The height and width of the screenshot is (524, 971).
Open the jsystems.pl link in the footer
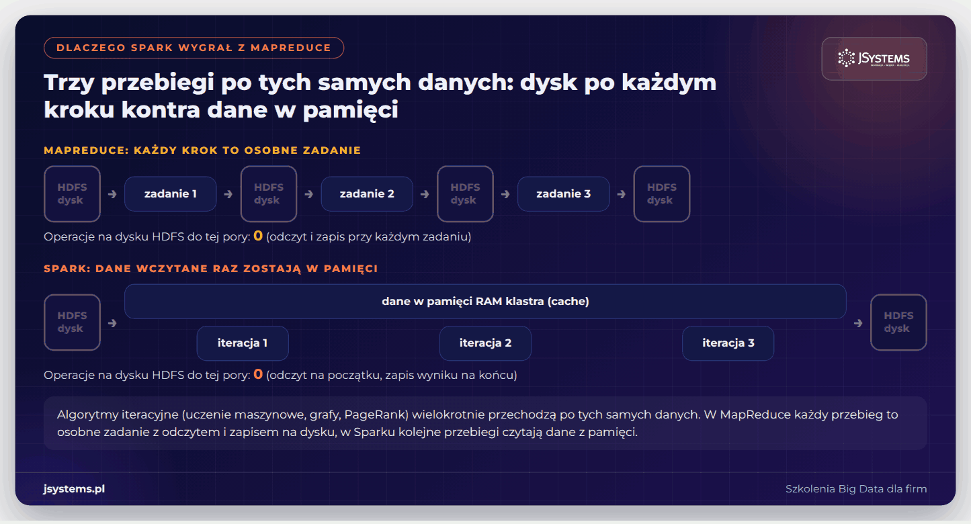(74, 489)
